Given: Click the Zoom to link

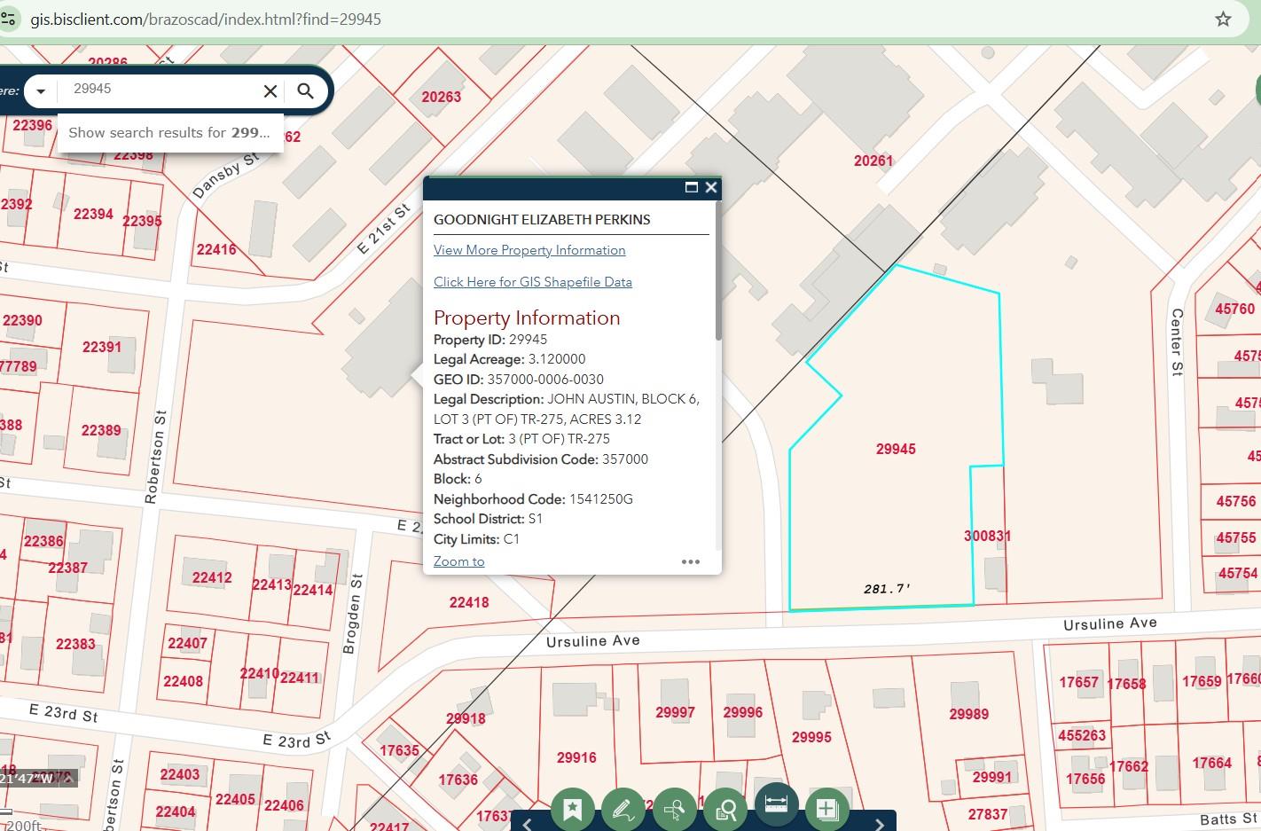Looking at the screenshot, I should tap(458, 561).
